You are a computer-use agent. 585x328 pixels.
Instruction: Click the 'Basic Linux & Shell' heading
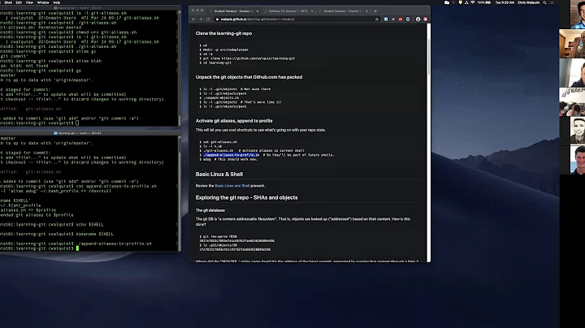(219, 174)
